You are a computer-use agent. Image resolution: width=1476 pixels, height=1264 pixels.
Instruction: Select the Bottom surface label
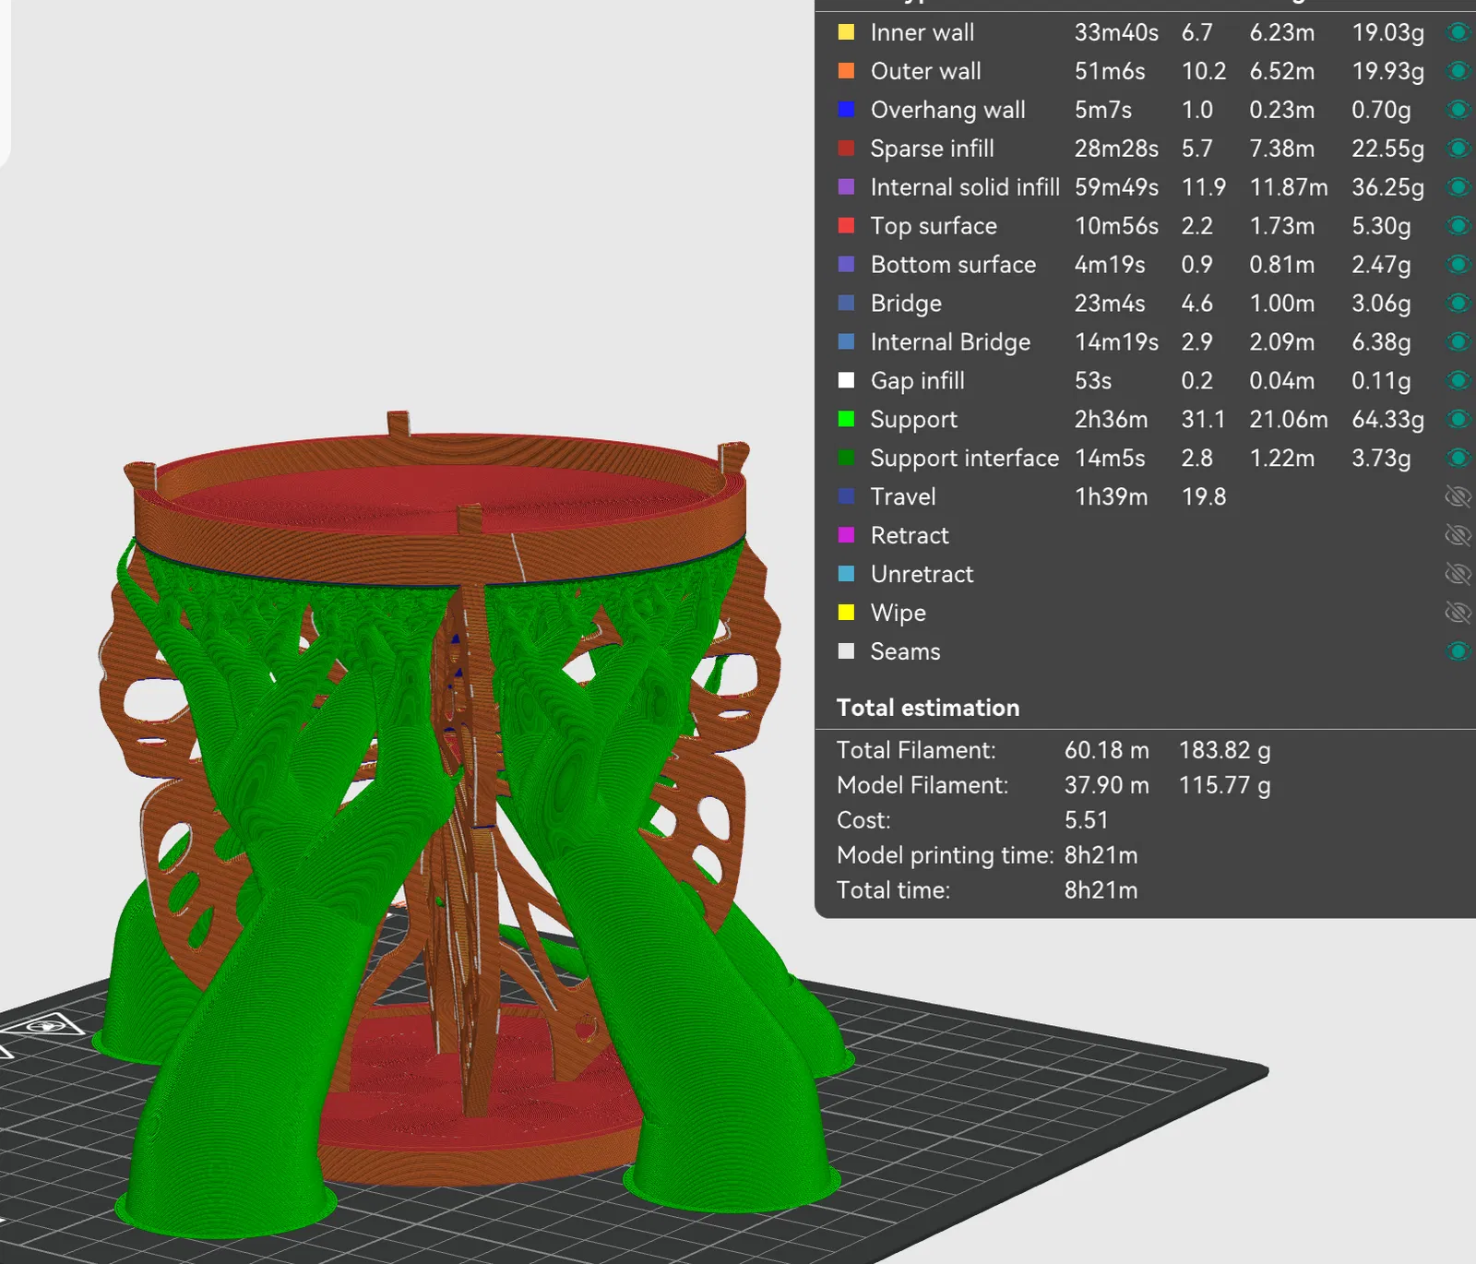pyautogui.click(x=953, y=265)
